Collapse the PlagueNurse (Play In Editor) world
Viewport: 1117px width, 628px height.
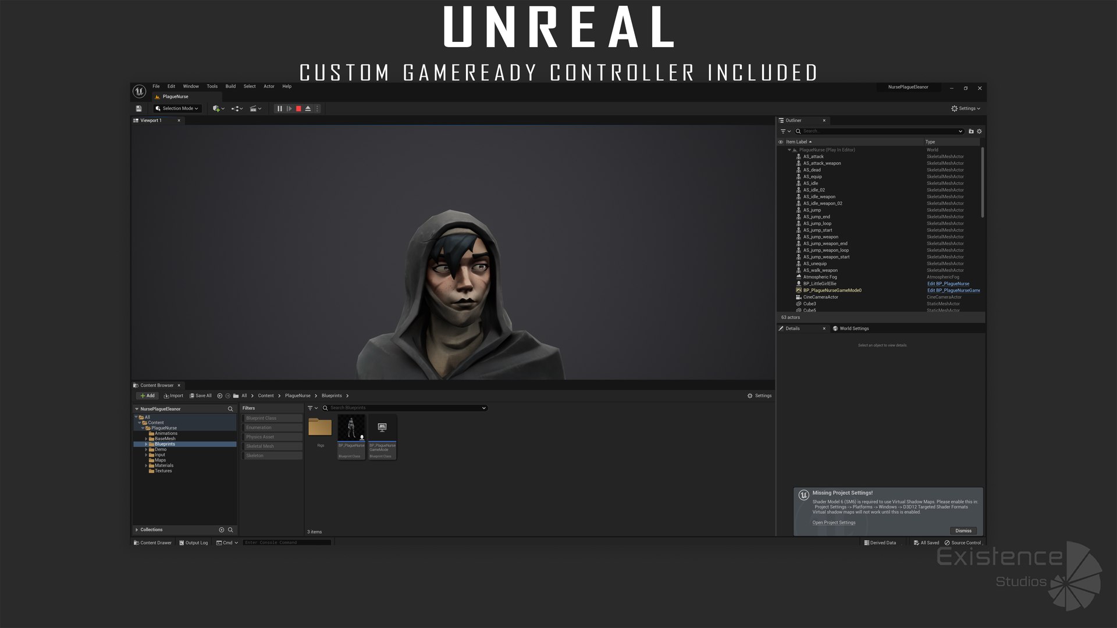click(789, 150)
